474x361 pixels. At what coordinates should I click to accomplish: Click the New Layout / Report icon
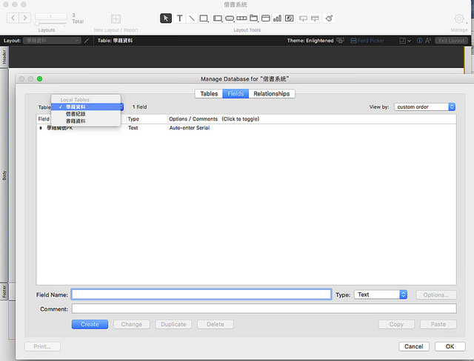coord(116,19)
